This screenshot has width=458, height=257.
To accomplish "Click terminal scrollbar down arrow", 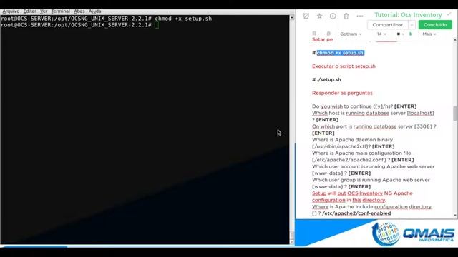I will [x=291, y=241].
